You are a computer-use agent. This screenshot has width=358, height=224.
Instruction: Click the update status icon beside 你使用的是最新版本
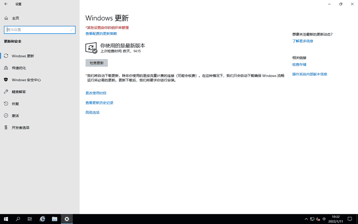(91, 48)
